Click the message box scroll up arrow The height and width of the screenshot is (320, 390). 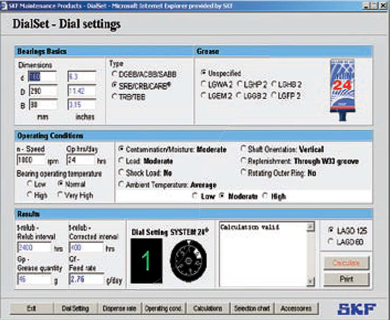point(311,227)
